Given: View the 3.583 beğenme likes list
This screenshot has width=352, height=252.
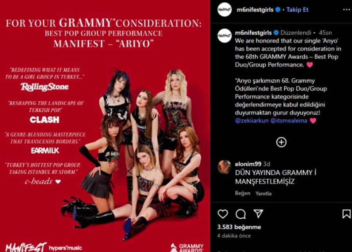Looking at the screenshot, I should coord(239,227).
